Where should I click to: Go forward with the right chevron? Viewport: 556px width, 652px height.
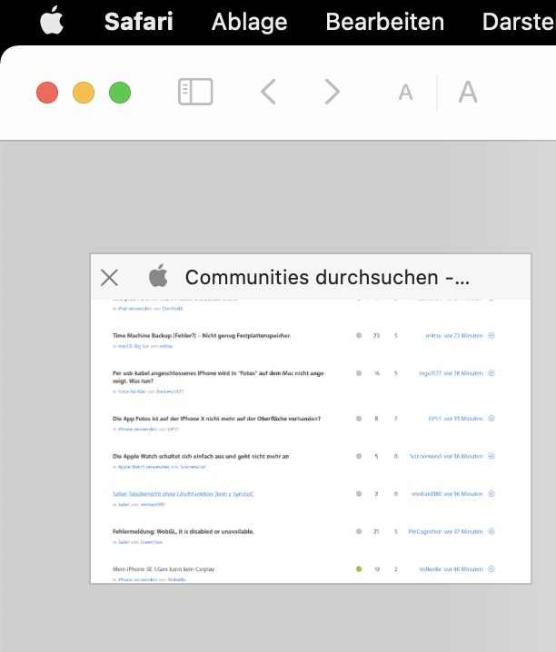333,92
